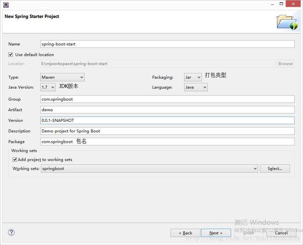Image resolution: width=303 pixels, height=245 pixels.
Task: Open the Packaging dropdown showing Jar
Action: click(193, 77)
